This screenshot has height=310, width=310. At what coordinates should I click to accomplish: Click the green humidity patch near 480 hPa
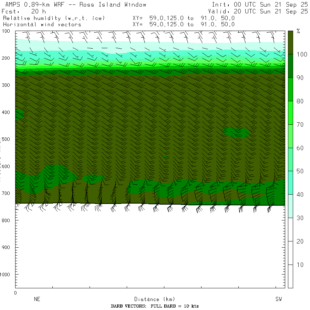[236, 133]
